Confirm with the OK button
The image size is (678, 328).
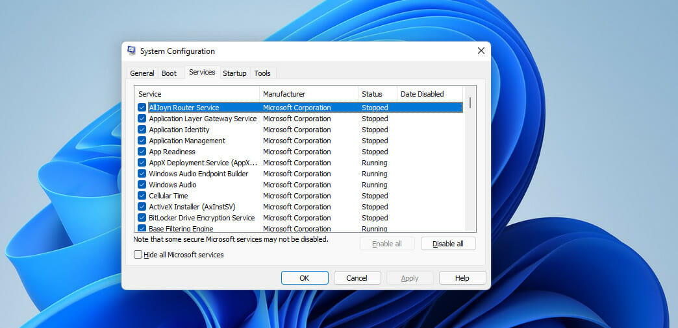click(x=305, y=278)
